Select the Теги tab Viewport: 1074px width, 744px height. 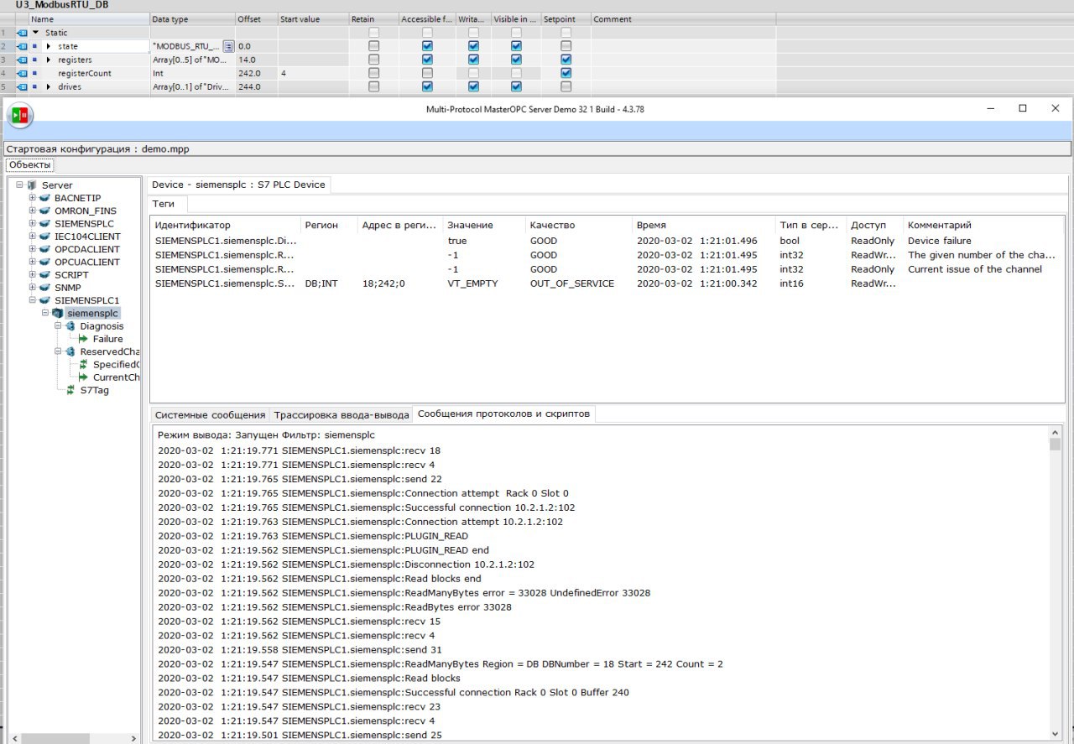coord(168,203)
